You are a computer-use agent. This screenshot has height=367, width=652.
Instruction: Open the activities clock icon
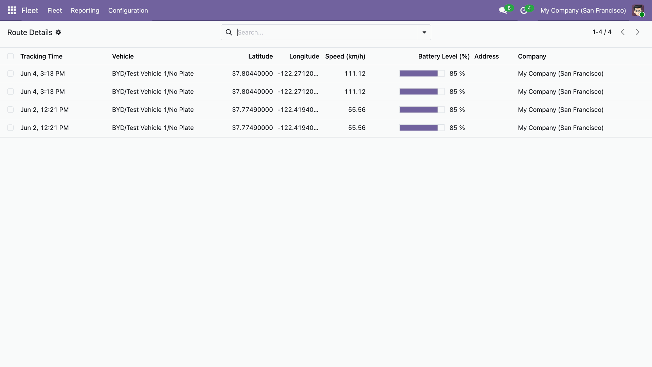point(524,11)
